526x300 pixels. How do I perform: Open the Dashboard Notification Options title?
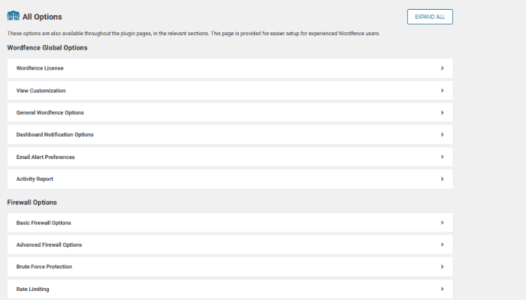coord(55,134)
